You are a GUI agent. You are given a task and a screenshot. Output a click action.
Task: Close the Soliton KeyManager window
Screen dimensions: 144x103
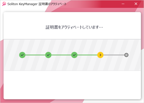[x=136, y=4]
